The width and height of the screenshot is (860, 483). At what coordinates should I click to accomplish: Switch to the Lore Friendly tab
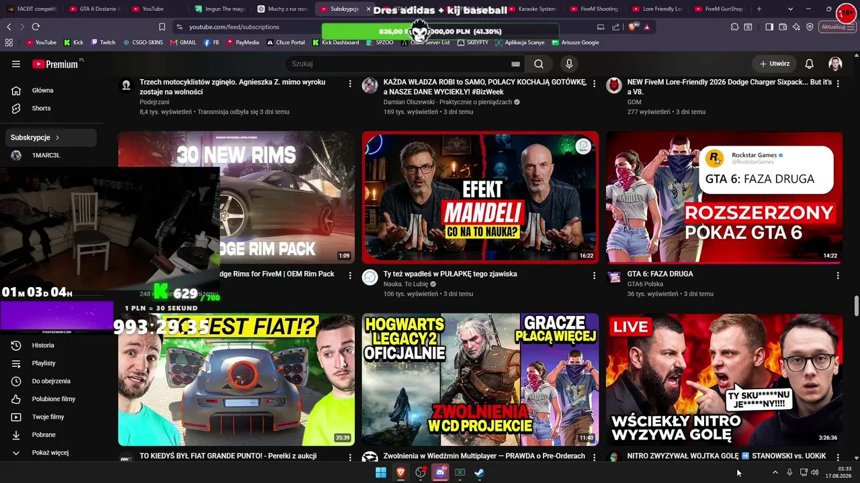click(x=656, y=9)
